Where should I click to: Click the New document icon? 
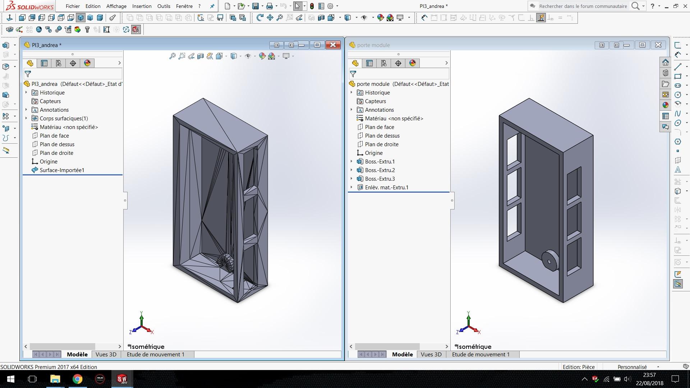pyautogui.click(x=227, y=6)
